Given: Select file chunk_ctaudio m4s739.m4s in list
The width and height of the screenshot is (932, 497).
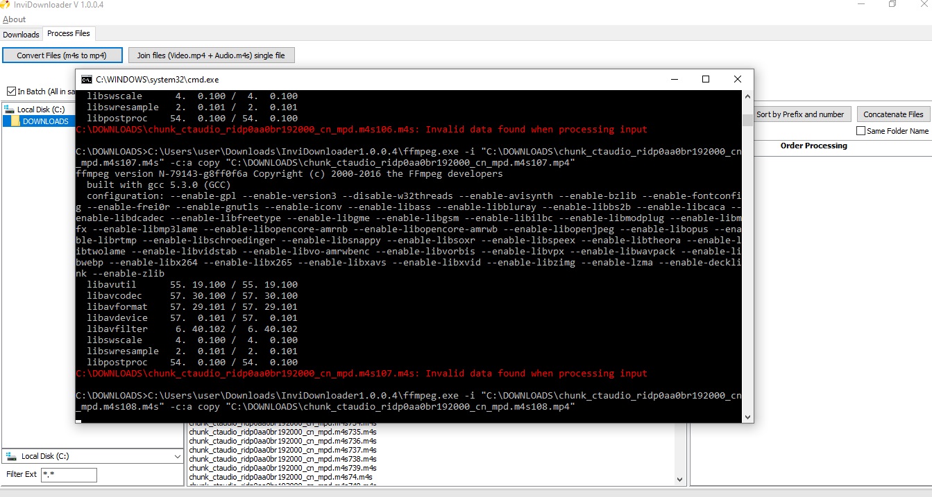Looking at the screenshot, I should [x=282, y=467].
